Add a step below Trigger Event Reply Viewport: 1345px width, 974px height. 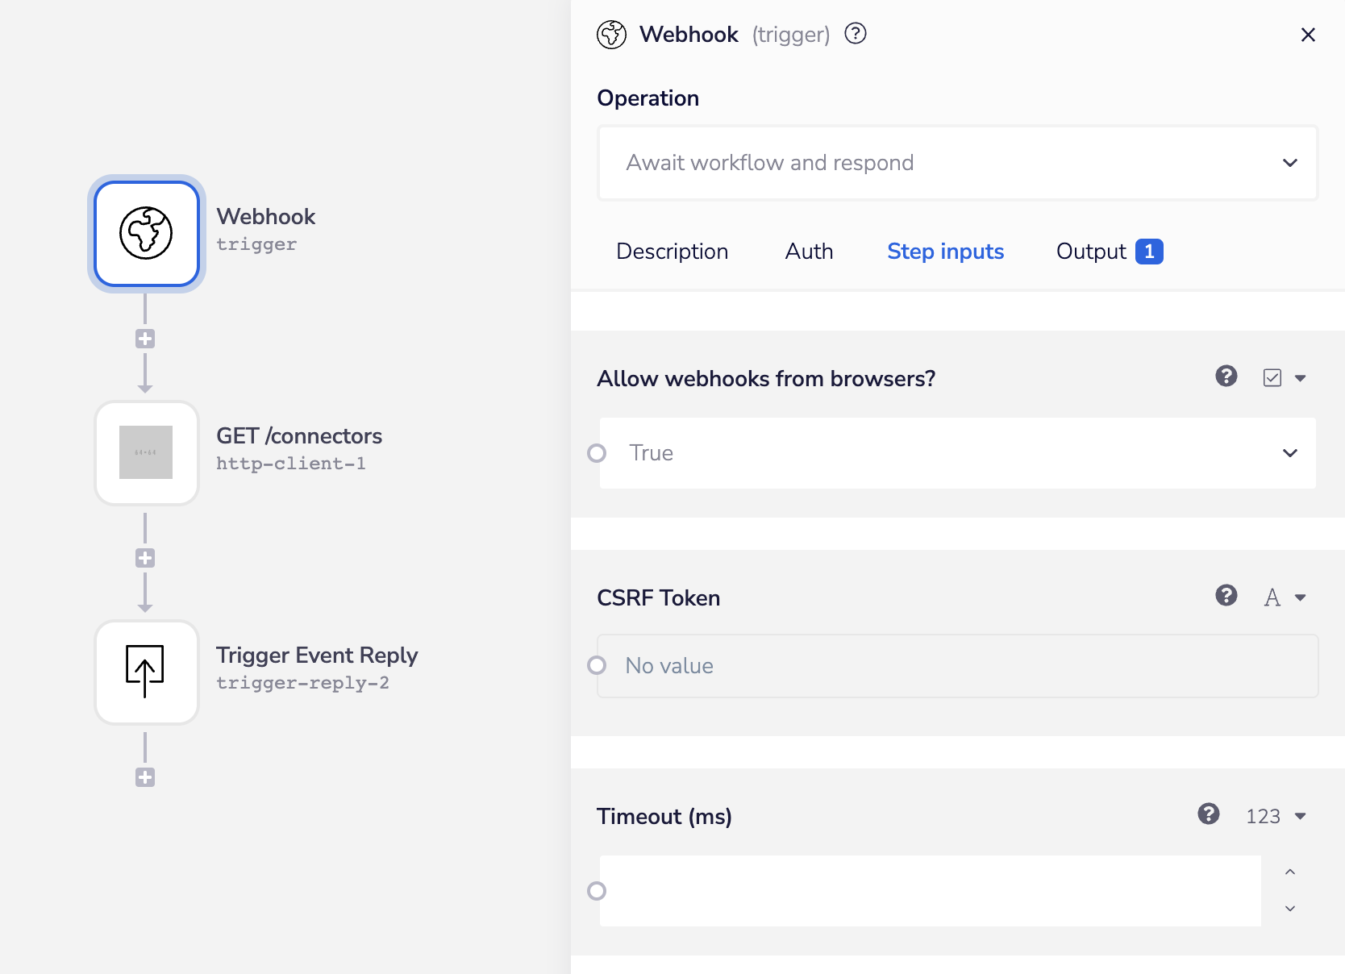145,776
